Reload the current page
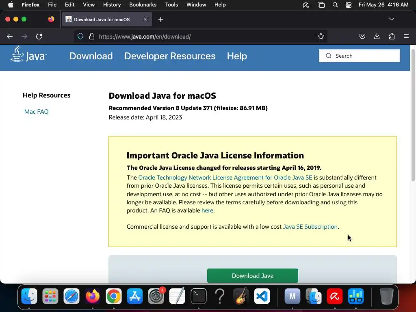Screen dimensions: 416x312 (x=39, y=37)
